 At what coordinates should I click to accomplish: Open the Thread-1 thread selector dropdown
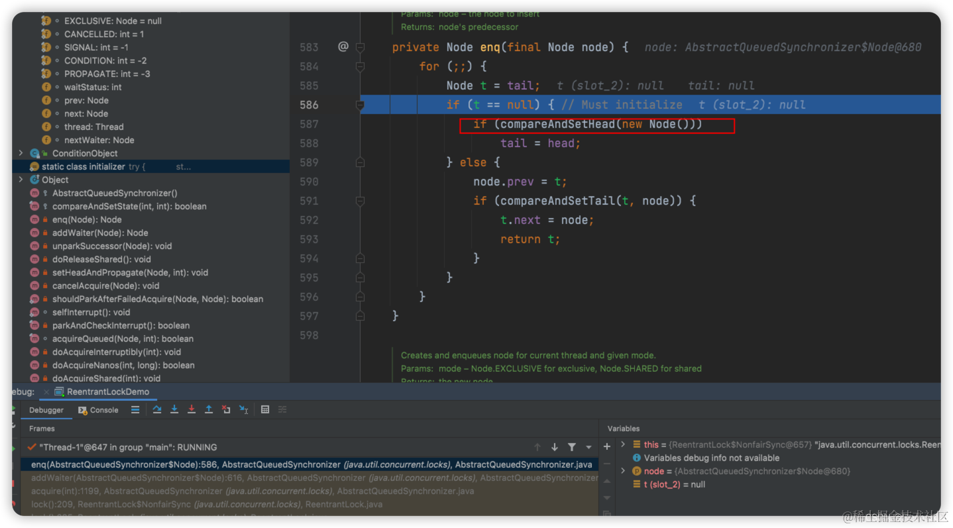[589, 448]
